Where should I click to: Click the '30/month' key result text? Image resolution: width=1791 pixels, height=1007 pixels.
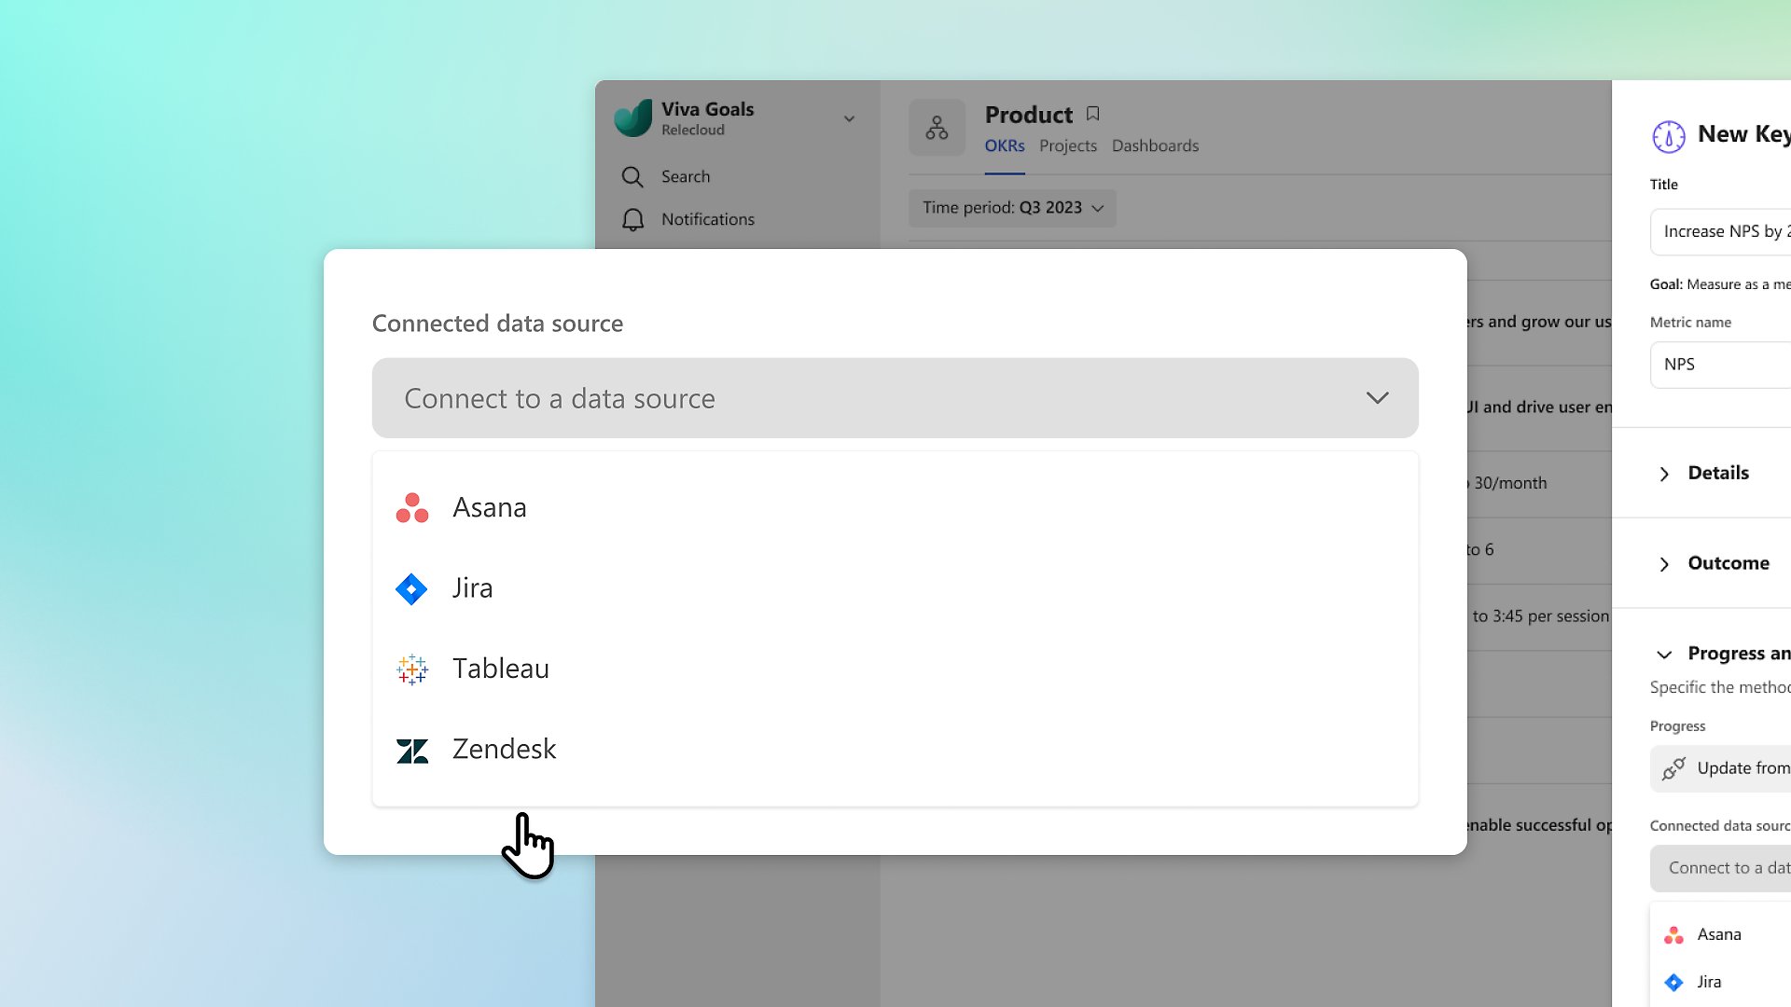point(1510,483)
